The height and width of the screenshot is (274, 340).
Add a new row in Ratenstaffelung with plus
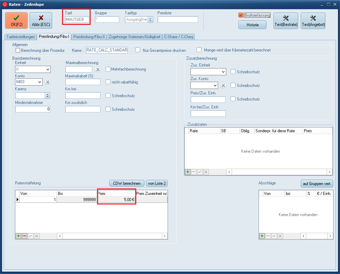pyautogui.click(x=18, y=236)
